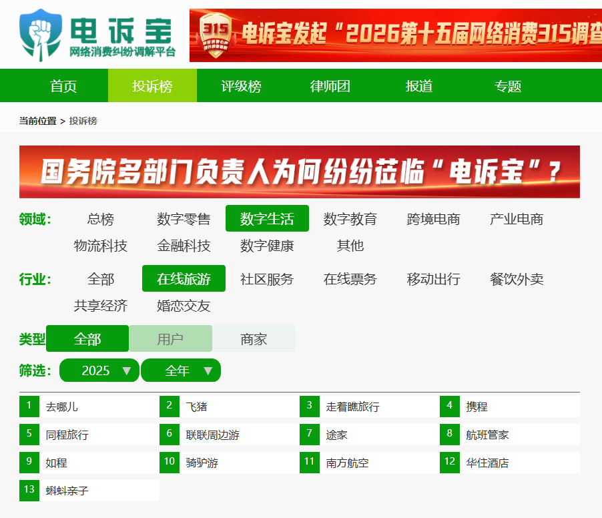Switch to the 评级榜 tab
The width and height of the screenshot is (602, 518).
pos(241,86)
